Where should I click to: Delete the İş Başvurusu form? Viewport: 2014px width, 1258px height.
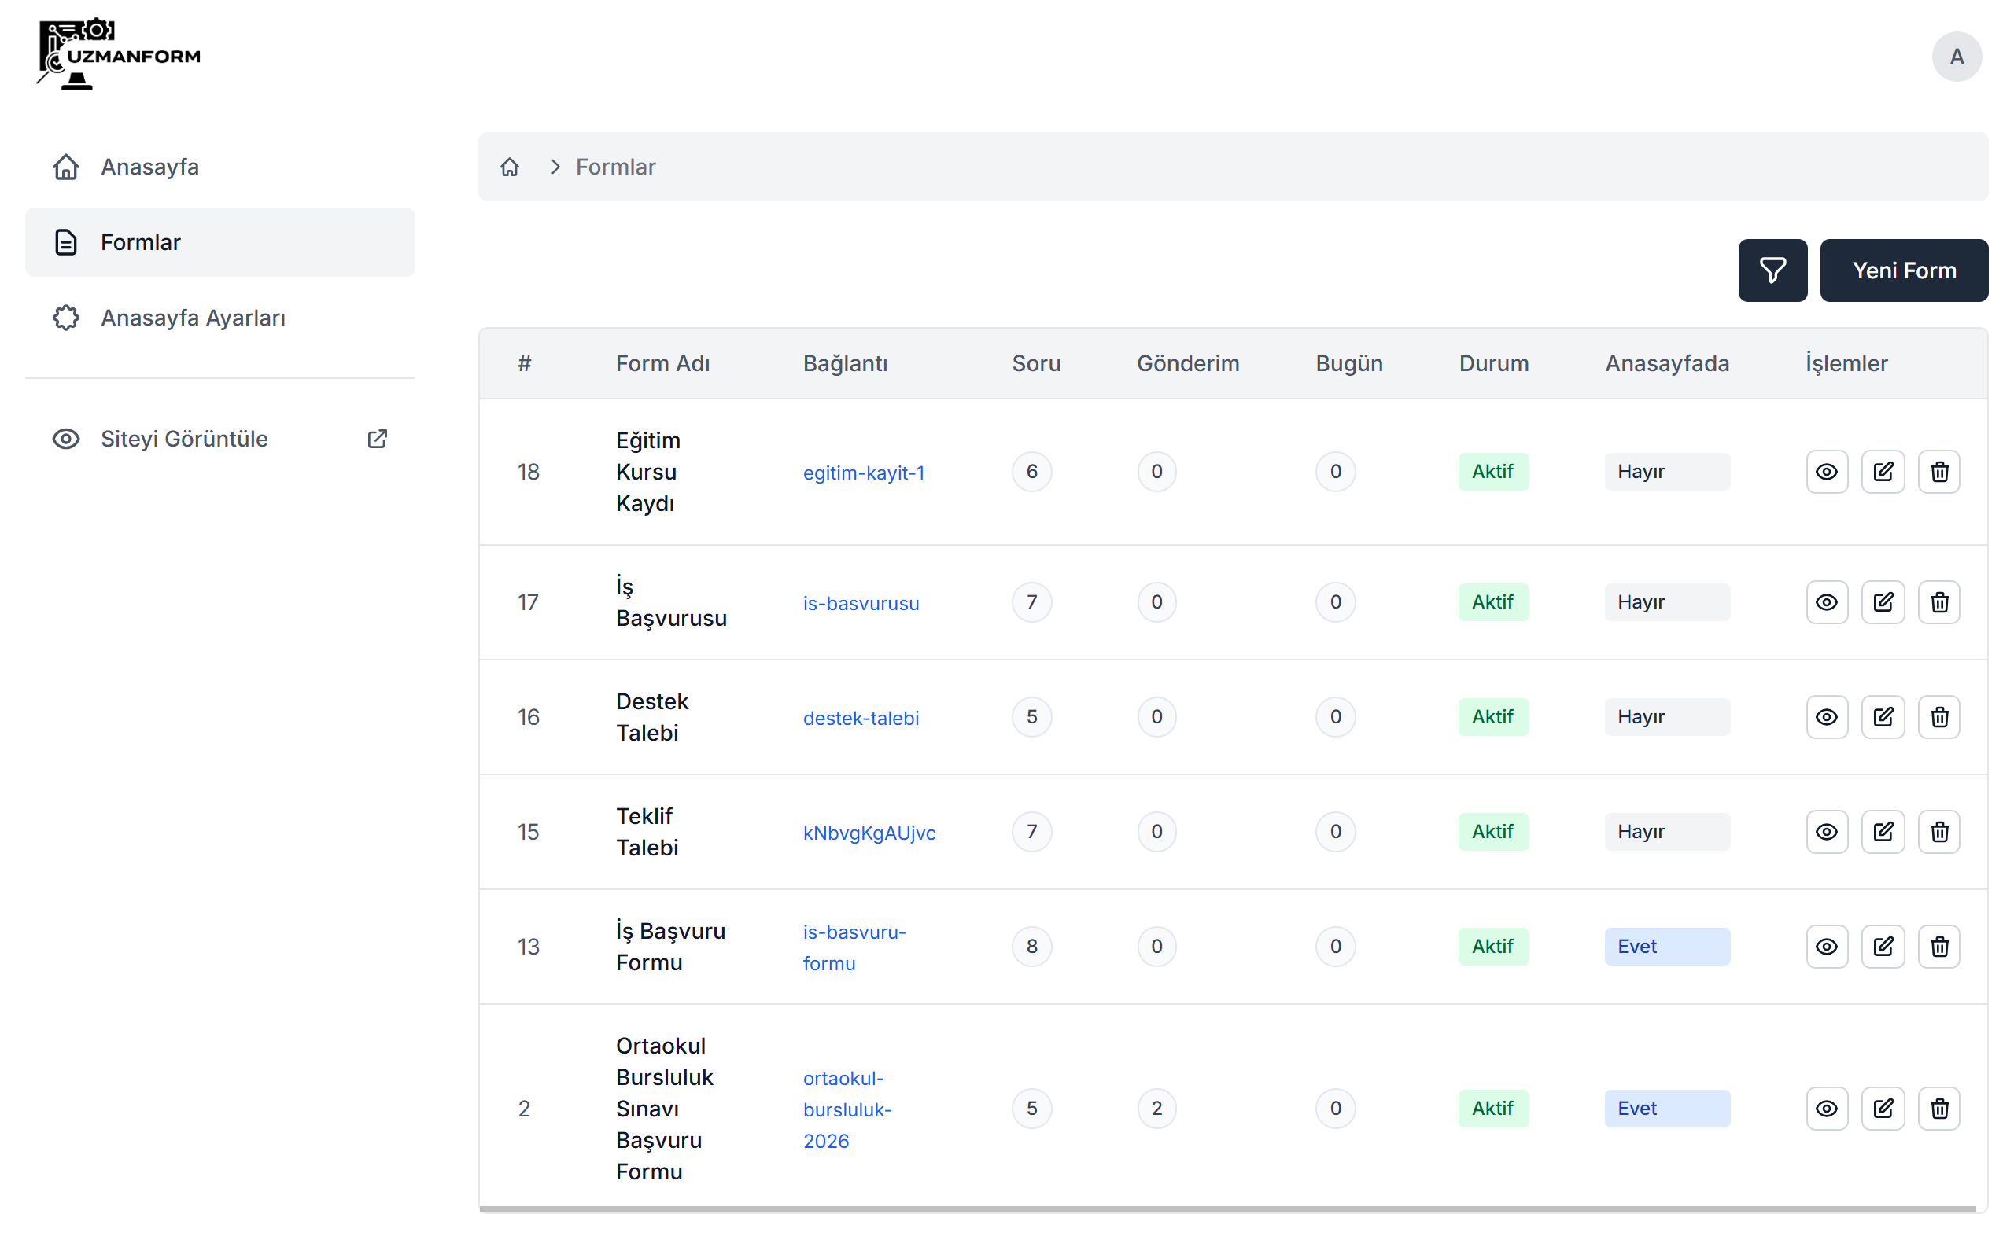point(1939,602)
